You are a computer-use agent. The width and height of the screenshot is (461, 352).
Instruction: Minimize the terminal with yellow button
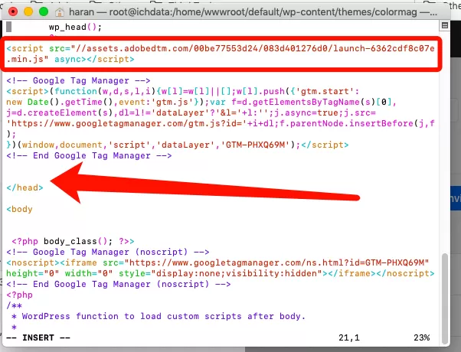point(28,11)
